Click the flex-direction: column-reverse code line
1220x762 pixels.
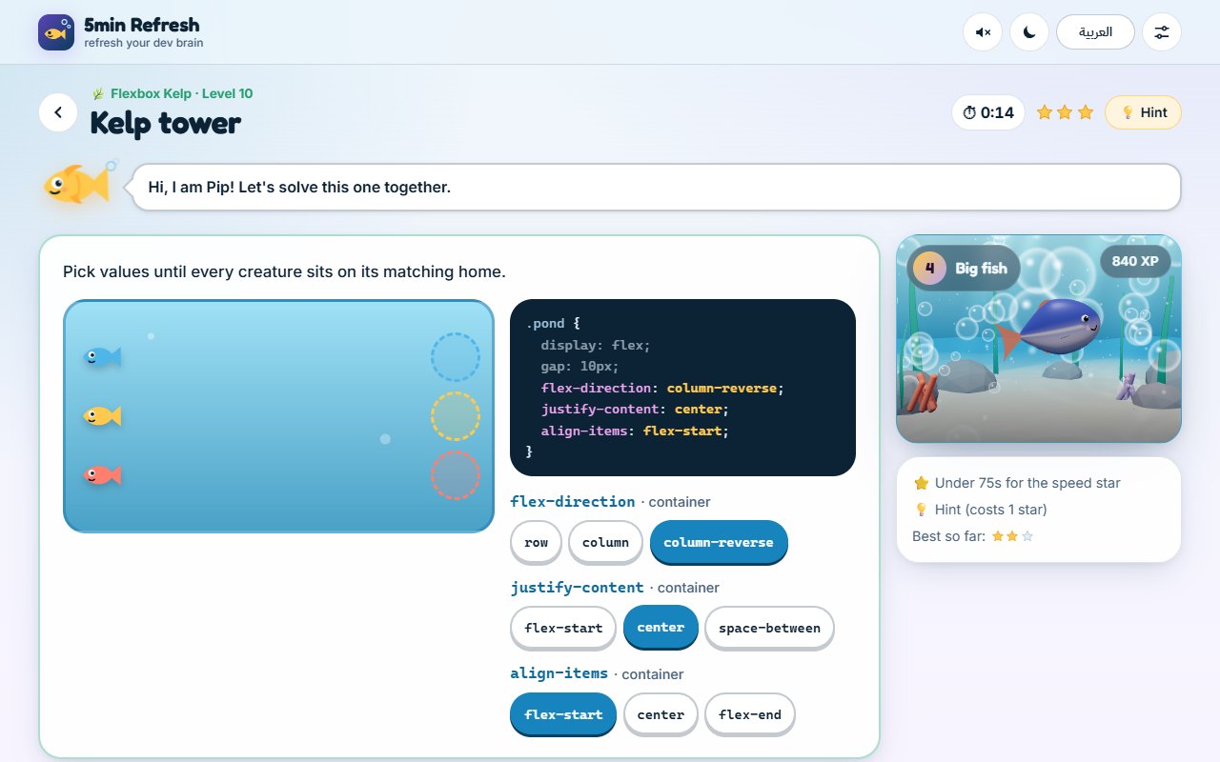[662, 388]
